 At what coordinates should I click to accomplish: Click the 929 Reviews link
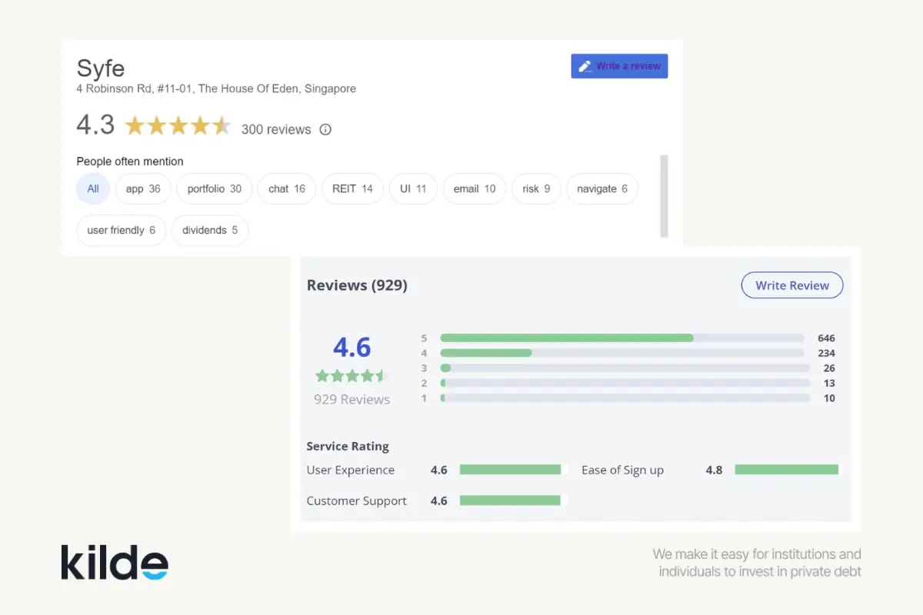(x=352, y=399)
